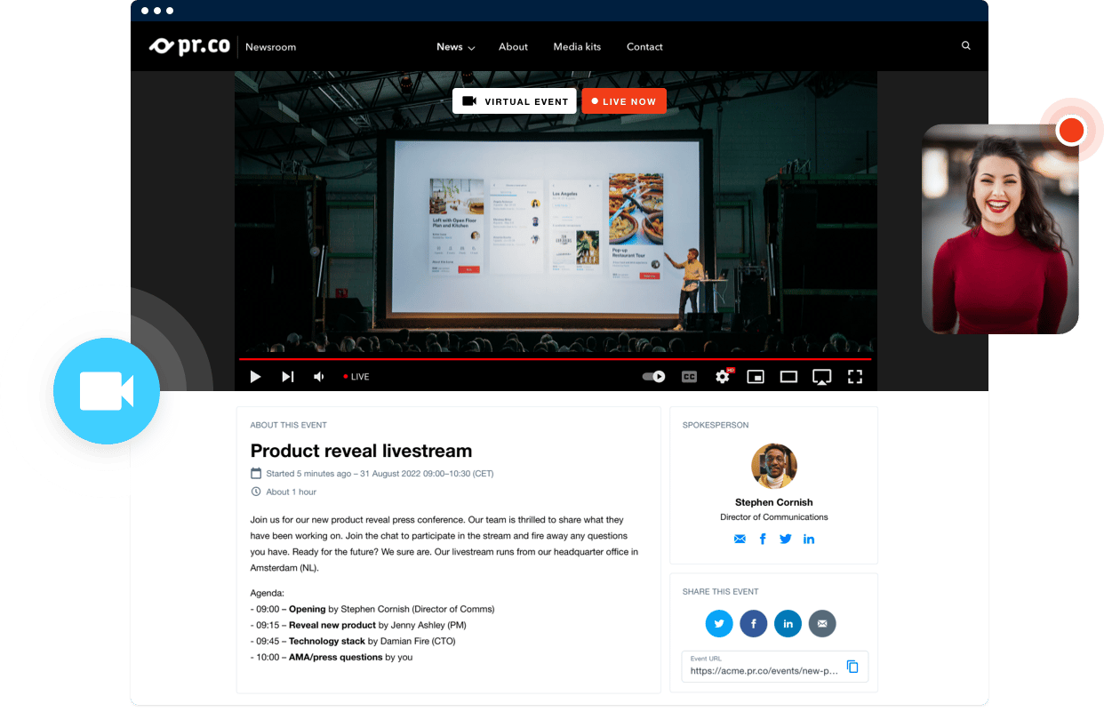The image size is (1104, 712).
Task: Cast the livestream to another device
Action: [x=821, y=376]
